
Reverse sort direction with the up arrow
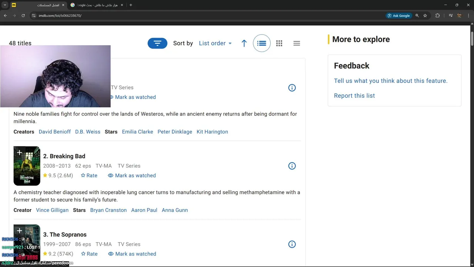(x=244, y=43)
